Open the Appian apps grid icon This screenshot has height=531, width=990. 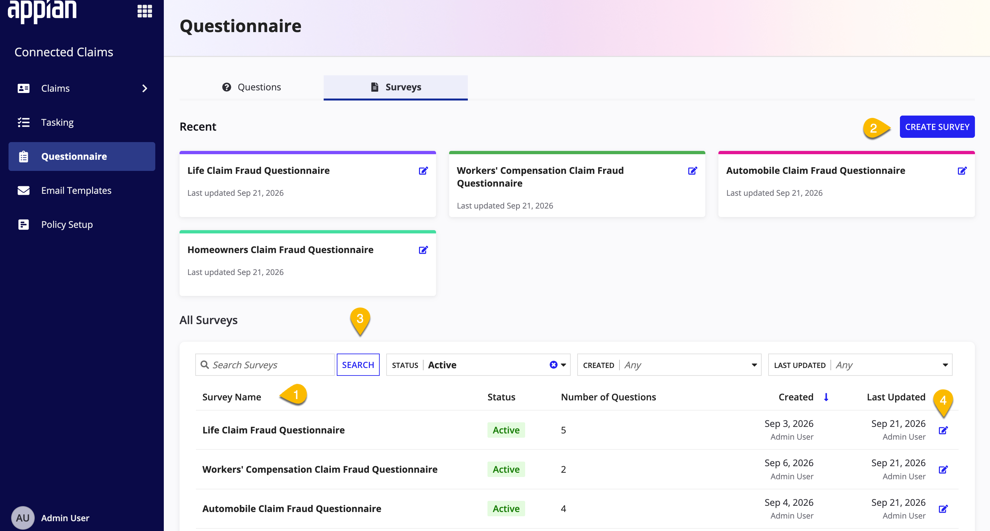click(x=144, y=11)
